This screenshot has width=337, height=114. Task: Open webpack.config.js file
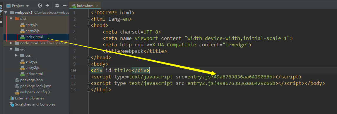35,92
